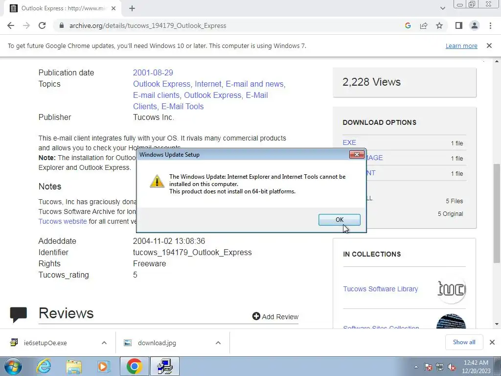Open the Windows Start menu

pos(13,366)
